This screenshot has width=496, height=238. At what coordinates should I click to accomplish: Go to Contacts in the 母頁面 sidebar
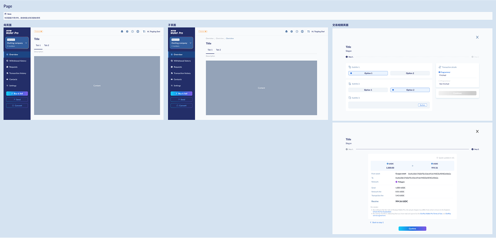coord(13,80)
